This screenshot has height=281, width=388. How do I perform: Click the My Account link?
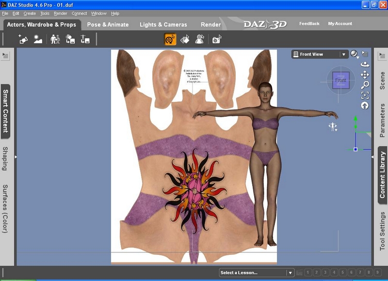340,24
